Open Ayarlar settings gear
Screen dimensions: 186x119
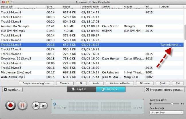pos(12,90)
